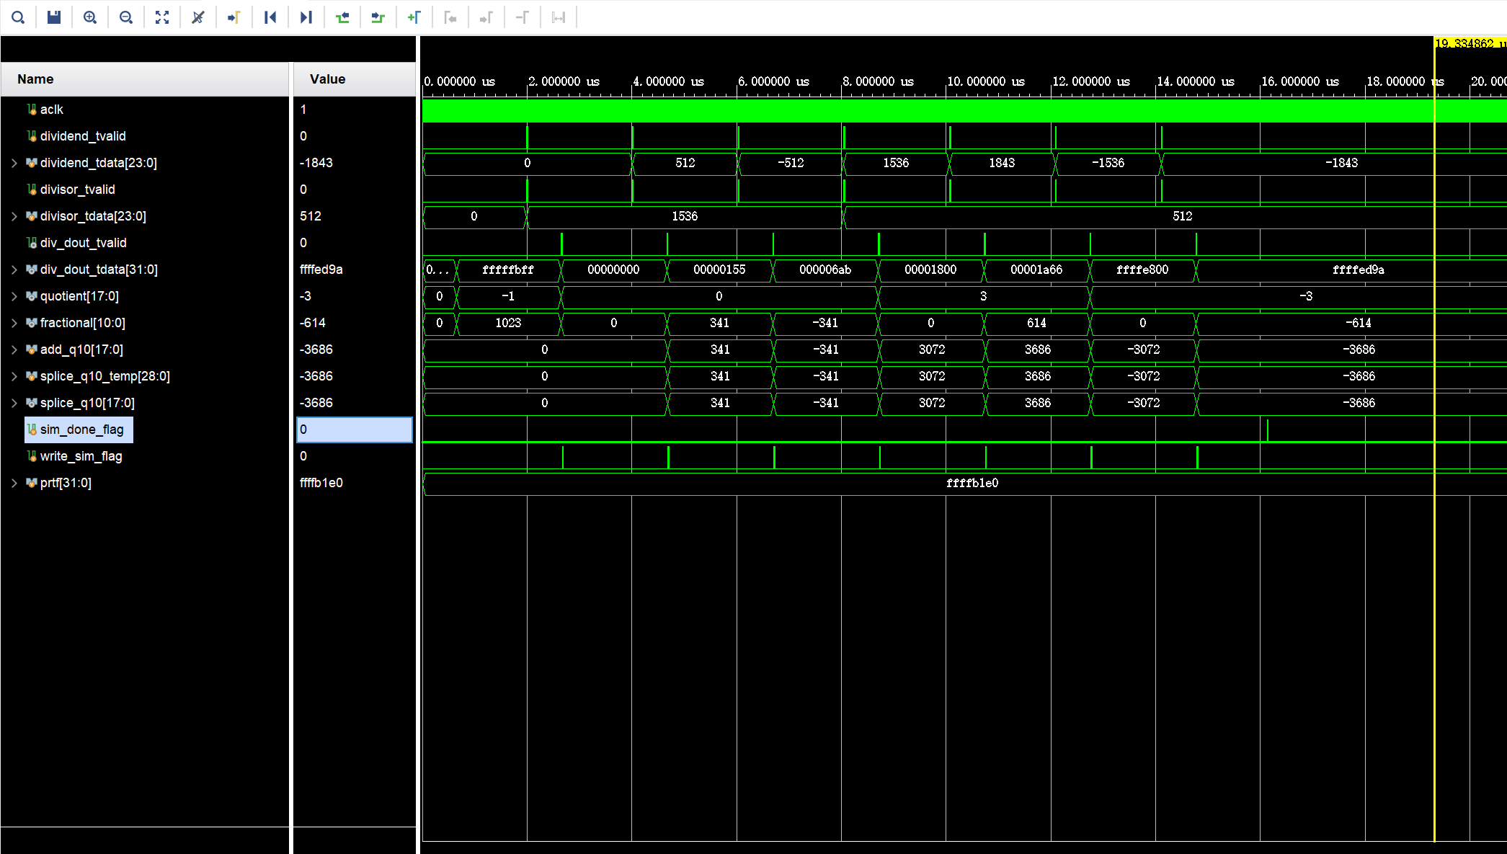The width and height of the screenshot is (1507, 854).
Task: Click the Zoom In icon
Action: [x=90, y=17]
